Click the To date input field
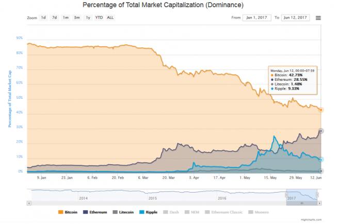Screen dimensions: 337x224 (296, 18)
